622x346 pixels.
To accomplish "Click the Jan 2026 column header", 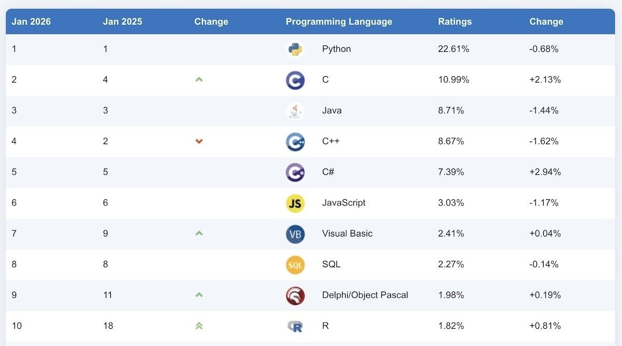I will [31, 22].
